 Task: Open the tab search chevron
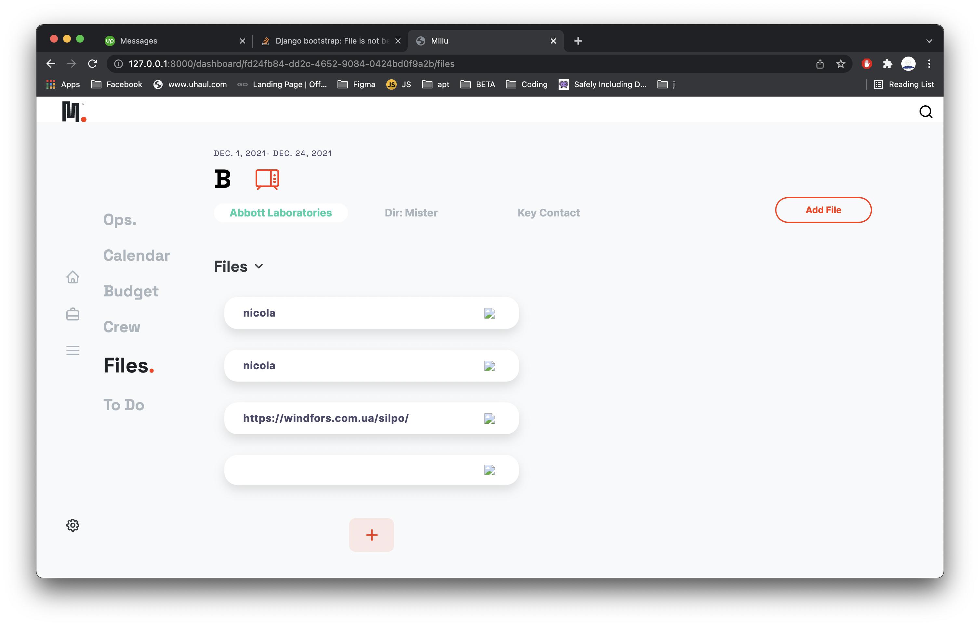tap(929, 41)
